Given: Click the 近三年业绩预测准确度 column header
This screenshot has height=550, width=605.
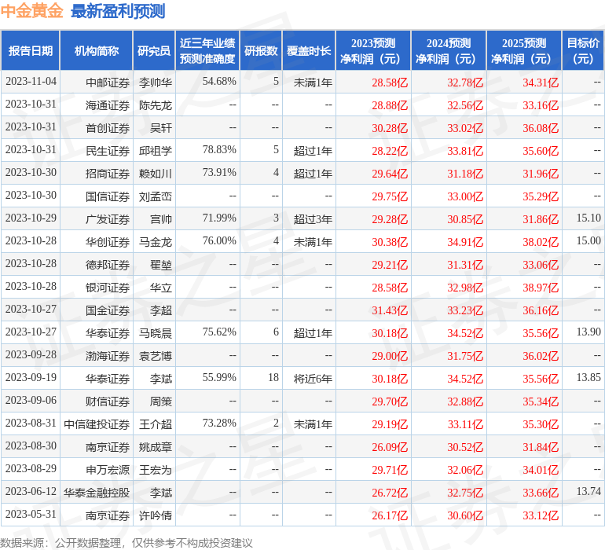Looking at the screenshot, I should [x=207, y=50].
